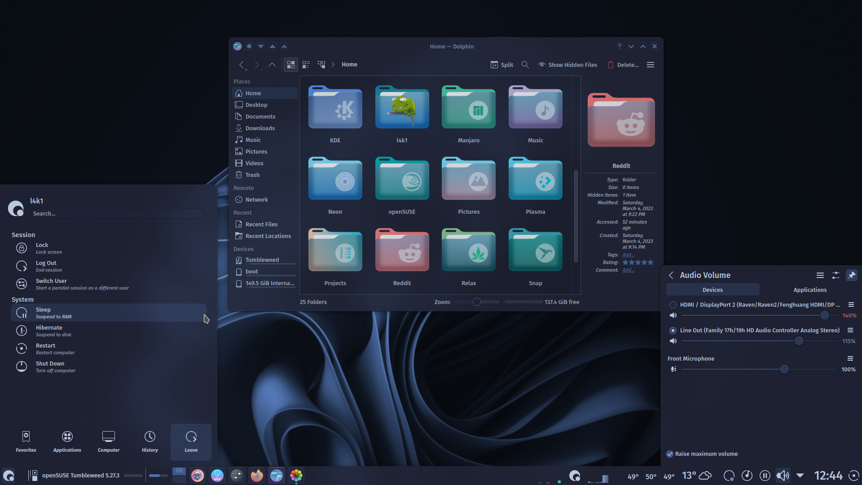Open Line Out device options menu
The image size is (862, 485).
(850, 330)
